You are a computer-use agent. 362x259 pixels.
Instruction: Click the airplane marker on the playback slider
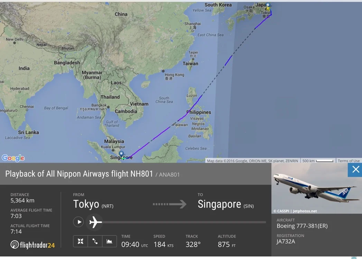[x=95, y=222]
